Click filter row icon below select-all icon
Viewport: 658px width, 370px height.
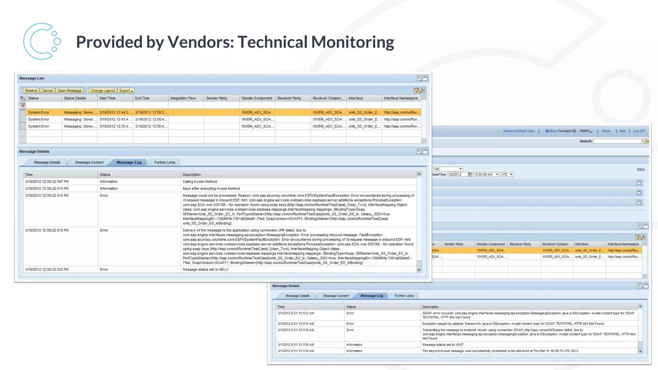click(22, 105)
